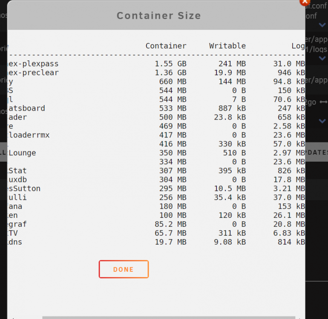Viewport: 328px width, 319px height.
Task: Click the '241 MB' writable value
Action: [x=232, y=64]
